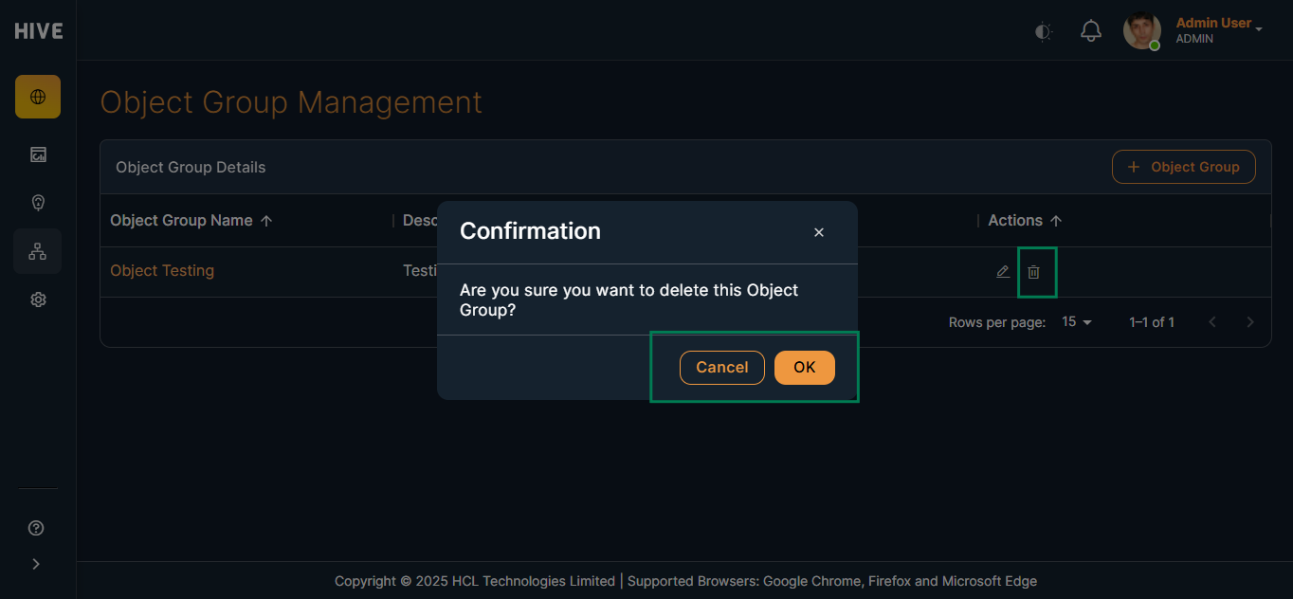Close the Confirmation dialog with X
This screenshot has width=1293, height=599.
(819, 232)
